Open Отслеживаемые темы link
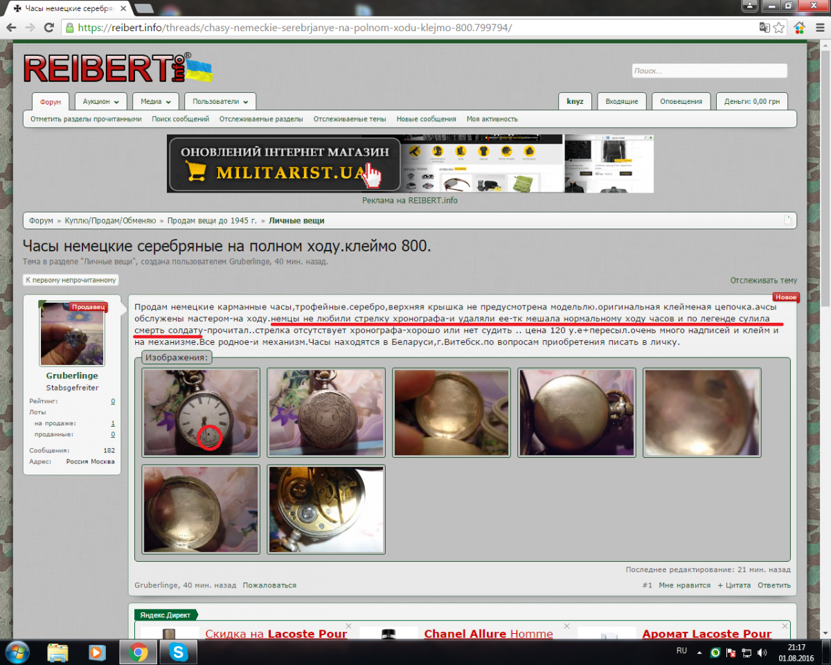 point(350,119)
